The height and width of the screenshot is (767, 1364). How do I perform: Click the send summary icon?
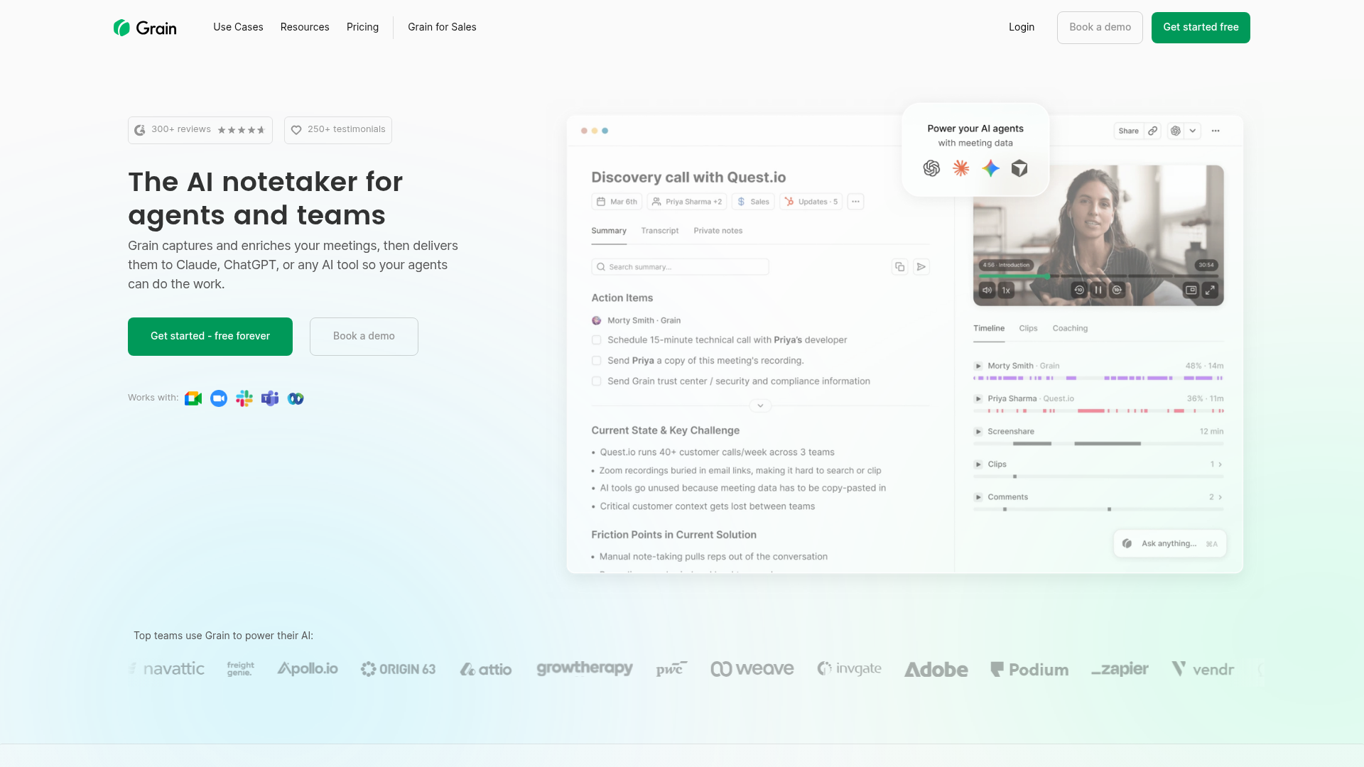[921, 267]
